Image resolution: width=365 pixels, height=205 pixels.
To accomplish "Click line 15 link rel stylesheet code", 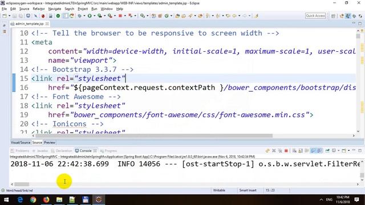I will click(x=78, y=79).
